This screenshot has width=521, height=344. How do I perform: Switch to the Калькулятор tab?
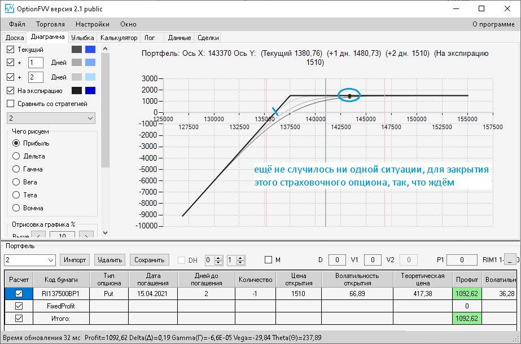point(119,38)
